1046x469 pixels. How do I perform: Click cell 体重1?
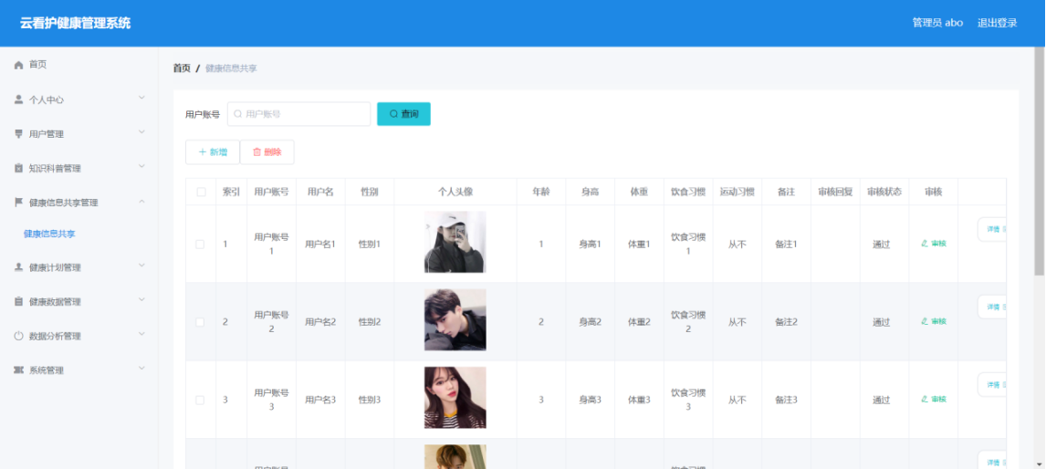pyautogui.click(x=639, y=245)
